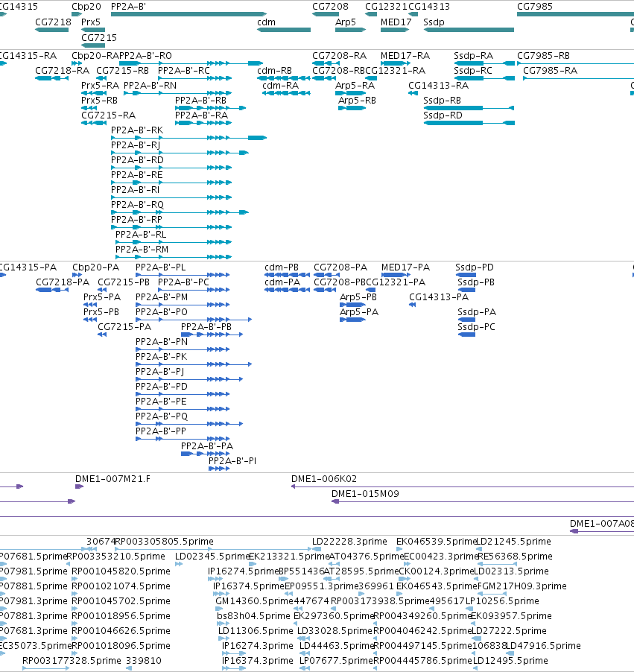Click the PP2A-B' gene bar glyph
This screenshot has height=672, width=634.
click(188, 14)
